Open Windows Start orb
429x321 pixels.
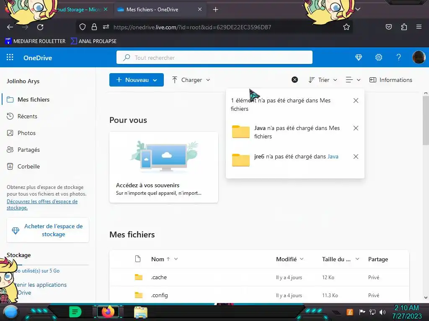pyautogui.click(x=11, y=312)
